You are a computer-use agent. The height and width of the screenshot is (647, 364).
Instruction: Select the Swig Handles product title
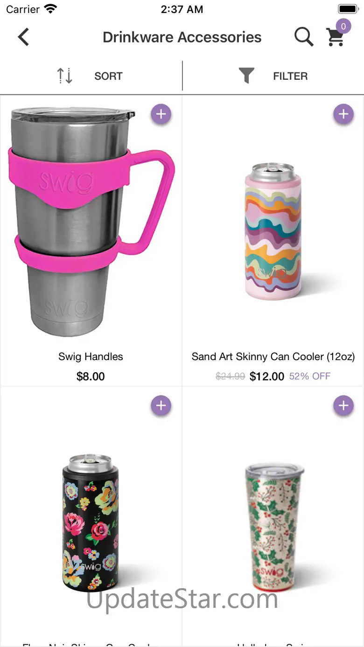[x=91, y=357]
